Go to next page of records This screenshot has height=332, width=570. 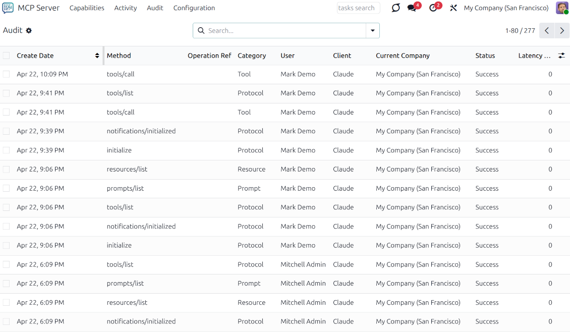click(562, 31)
